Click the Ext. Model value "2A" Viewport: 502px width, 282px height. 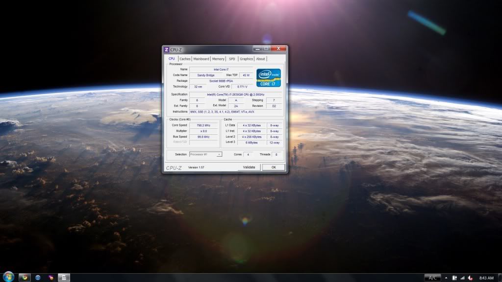(236, 106)
